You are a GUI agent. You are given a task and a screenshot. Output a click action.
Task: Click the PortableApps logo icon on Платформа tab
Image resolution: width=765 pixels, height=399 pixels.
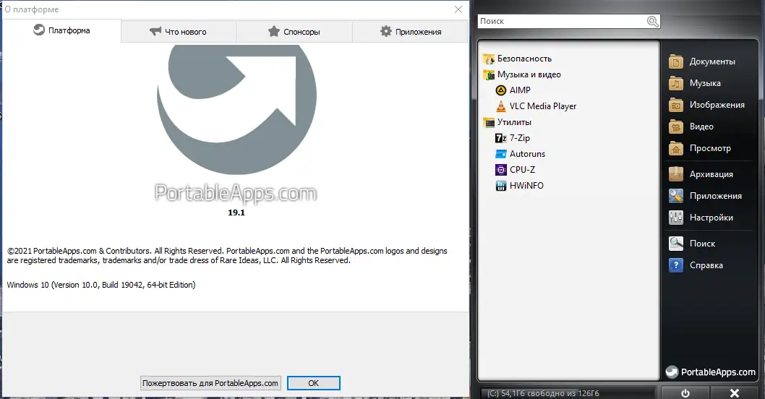[38, 30]
